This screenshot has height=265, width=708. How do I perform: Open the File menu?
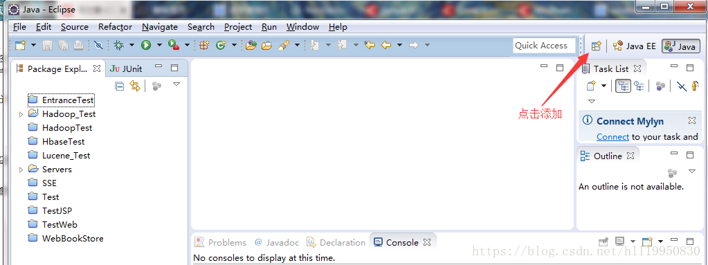pyautogui.click(x=19, y=27)
